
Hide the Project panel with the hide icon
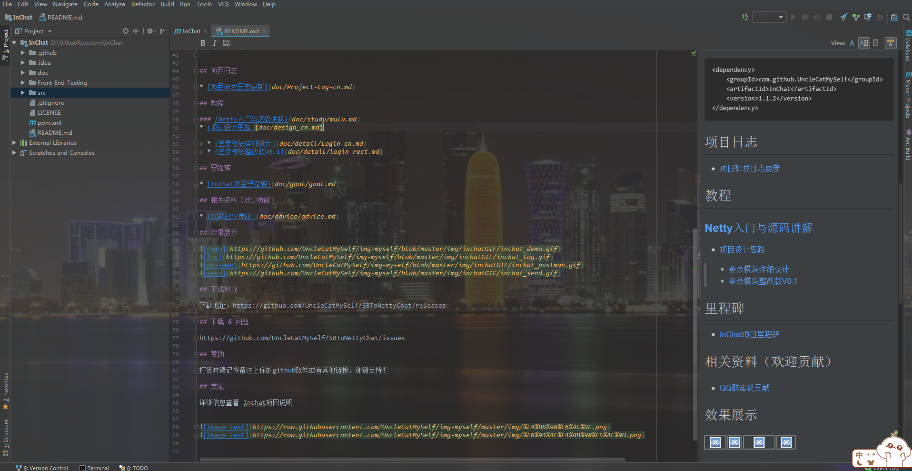click(163, 31)
